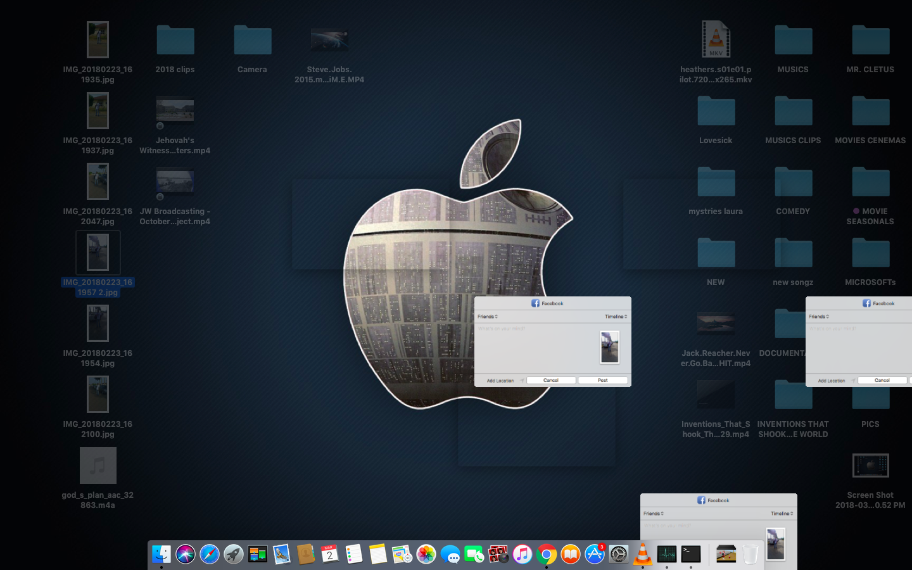The width and height of the screenshot is (912, 570).
Task: Open iTunes music icon
Action: [x=522, y=554]
